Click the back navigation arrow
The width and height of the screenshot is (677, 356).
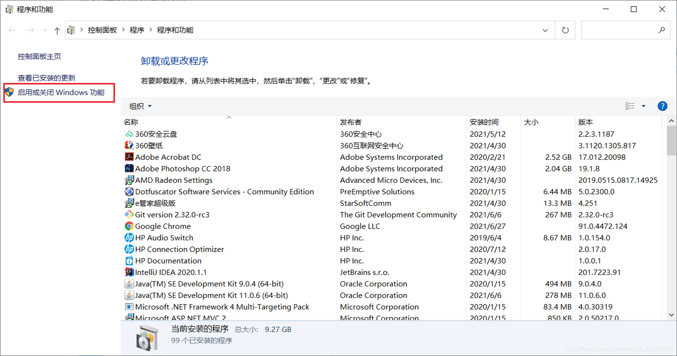click(x=12, y=30)
